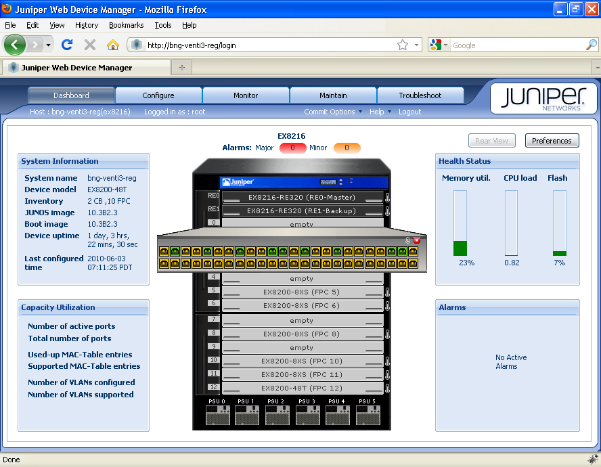
Task: Switch to the Monitor tab
Action: click(246, 95)
